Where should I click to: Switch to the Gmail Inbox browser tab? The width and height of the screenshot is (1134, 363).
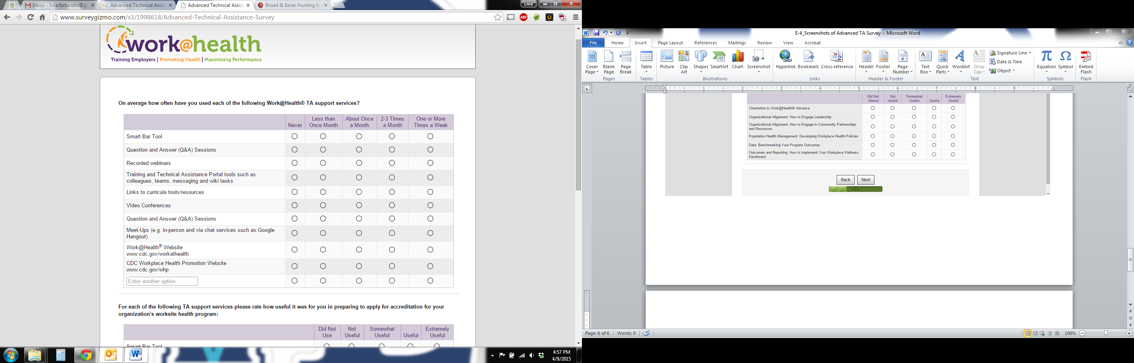tap(59, 5)
